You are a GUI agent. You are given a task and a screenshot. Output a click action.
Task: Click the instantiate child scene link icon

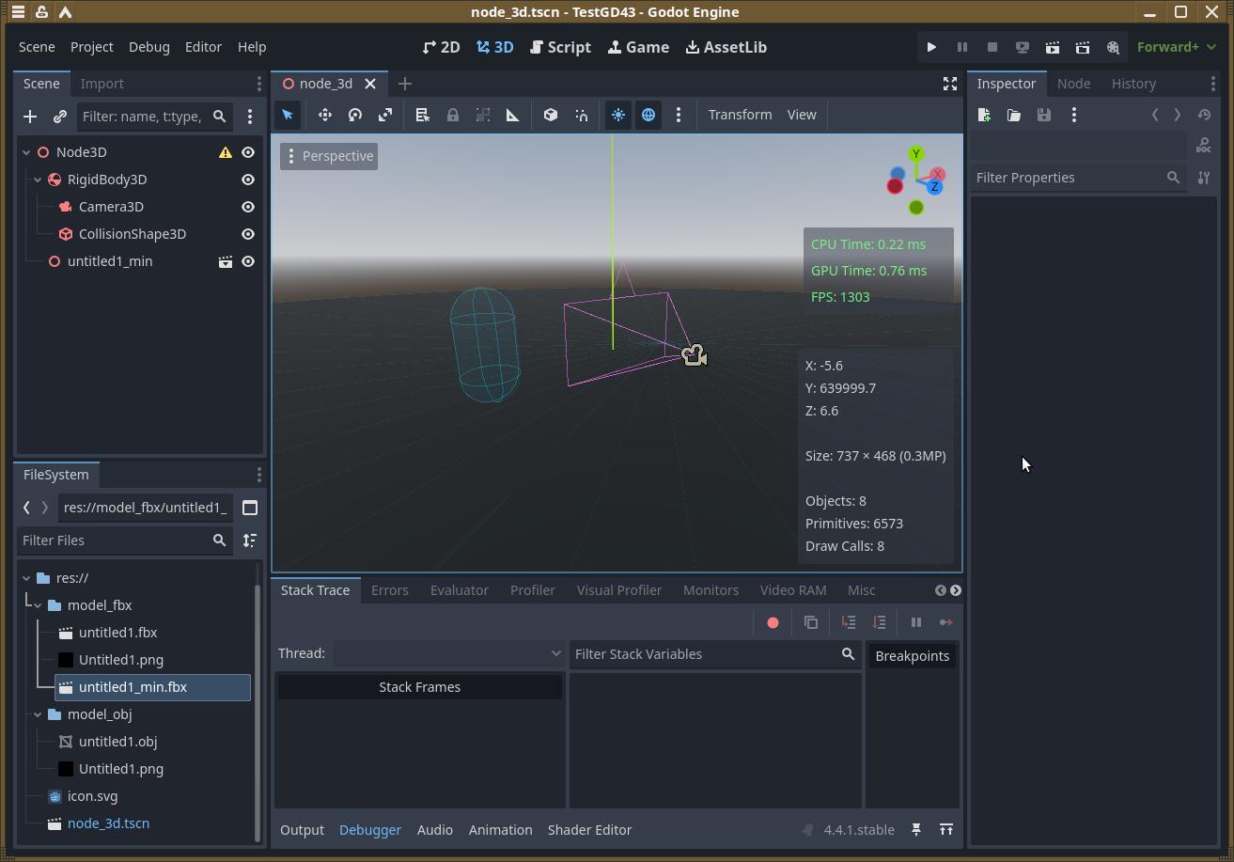tap(60, 117)
